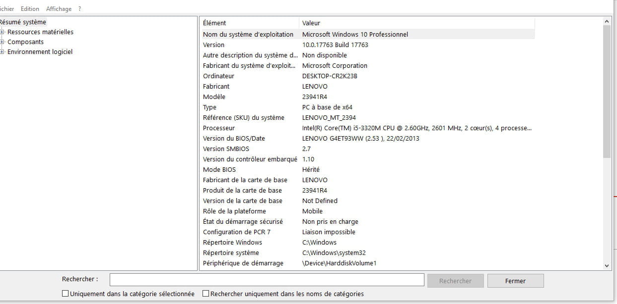Screen dimensions: 617x304
Task: Toggle Rechercher uniquement dans les noms de catégories
Action: [206, 294]
